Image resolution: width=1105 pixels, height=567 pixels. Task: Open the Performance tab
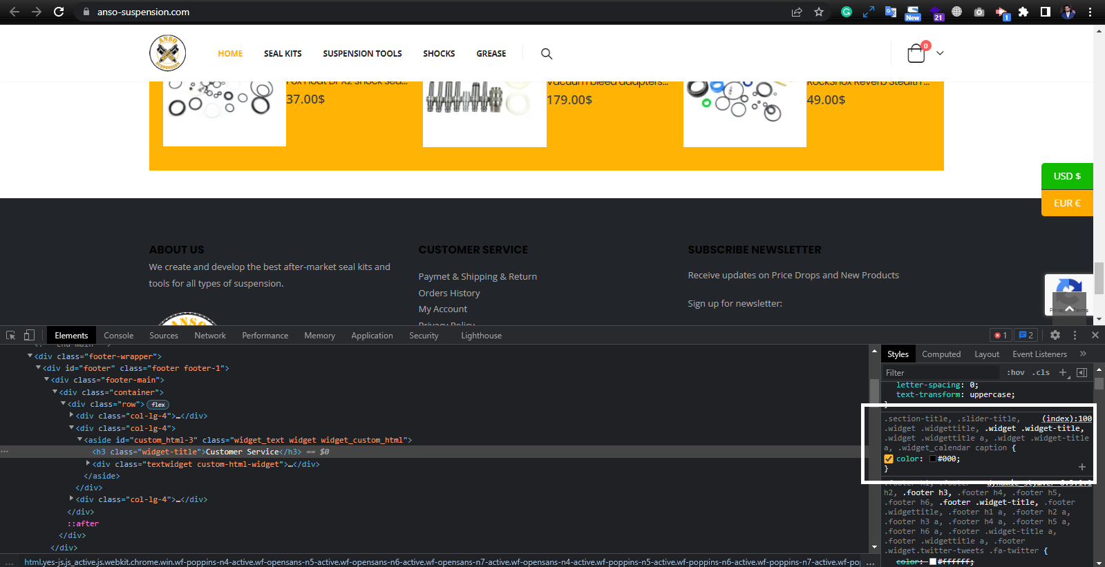[265, 336]
